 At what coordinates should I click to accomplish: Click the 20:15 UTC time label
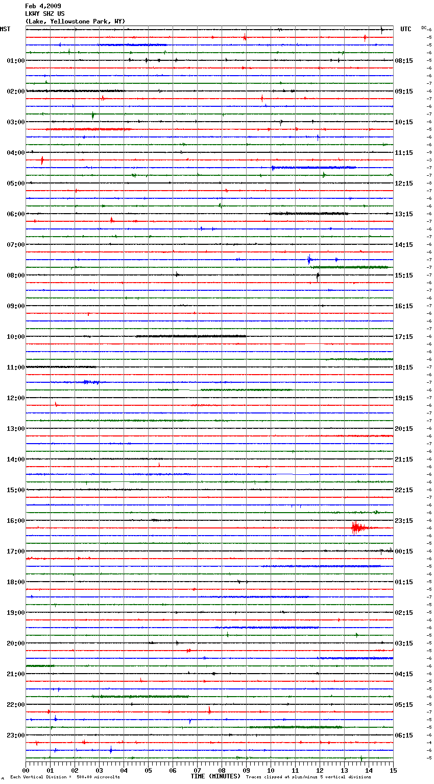404,429
